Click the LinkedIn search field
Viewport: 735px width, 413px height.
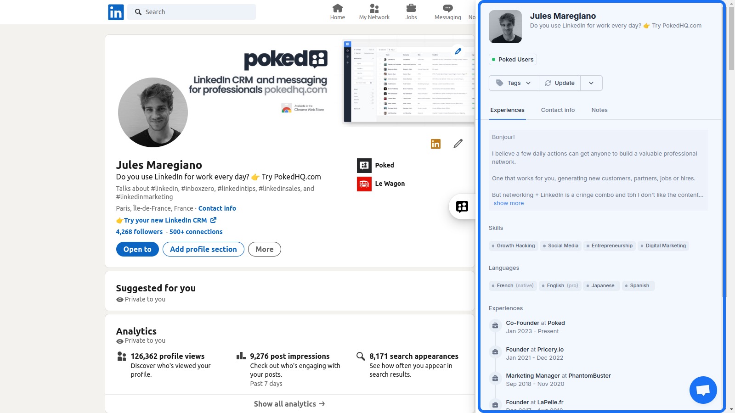coord(192,12)
